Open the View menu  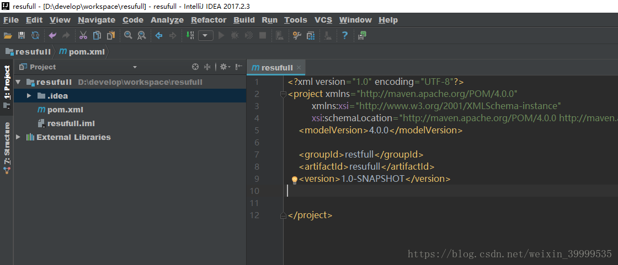tap(60, 20)
